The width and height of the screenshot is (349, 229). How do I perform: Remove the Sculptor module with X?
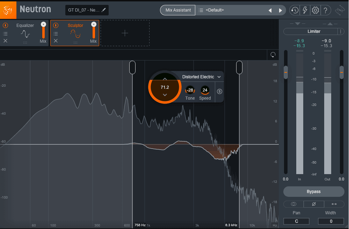point(56,41)
